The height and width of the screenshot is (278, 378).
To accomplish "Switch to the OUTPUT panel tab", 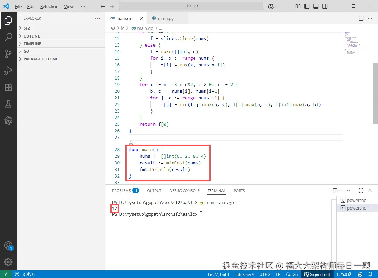I will click(154, 191).
